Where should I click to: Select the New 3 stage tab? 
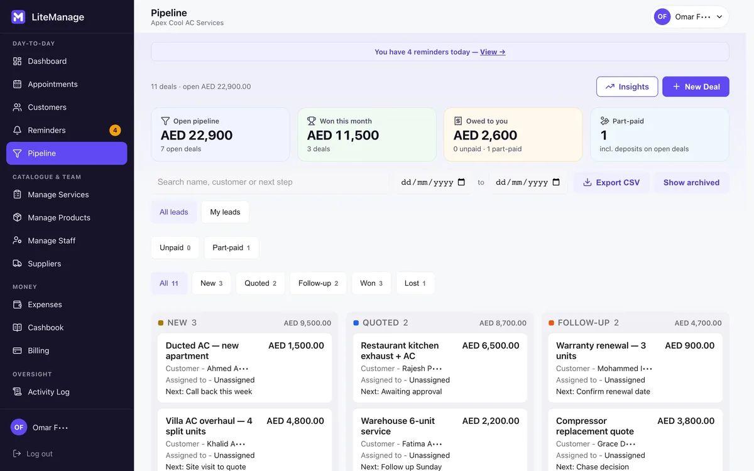tap(212, 283)
